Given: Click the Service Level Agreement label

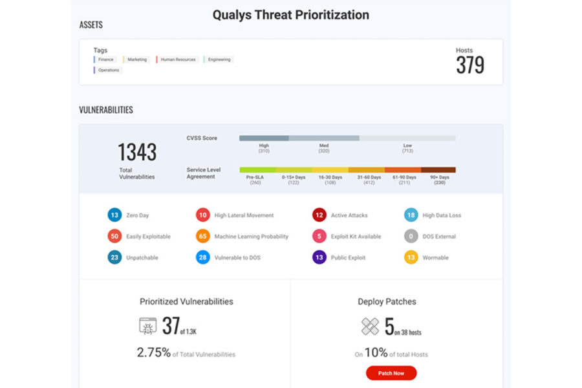Looking at the screenshot, I should pyautogui.click(x=204, y=173).
